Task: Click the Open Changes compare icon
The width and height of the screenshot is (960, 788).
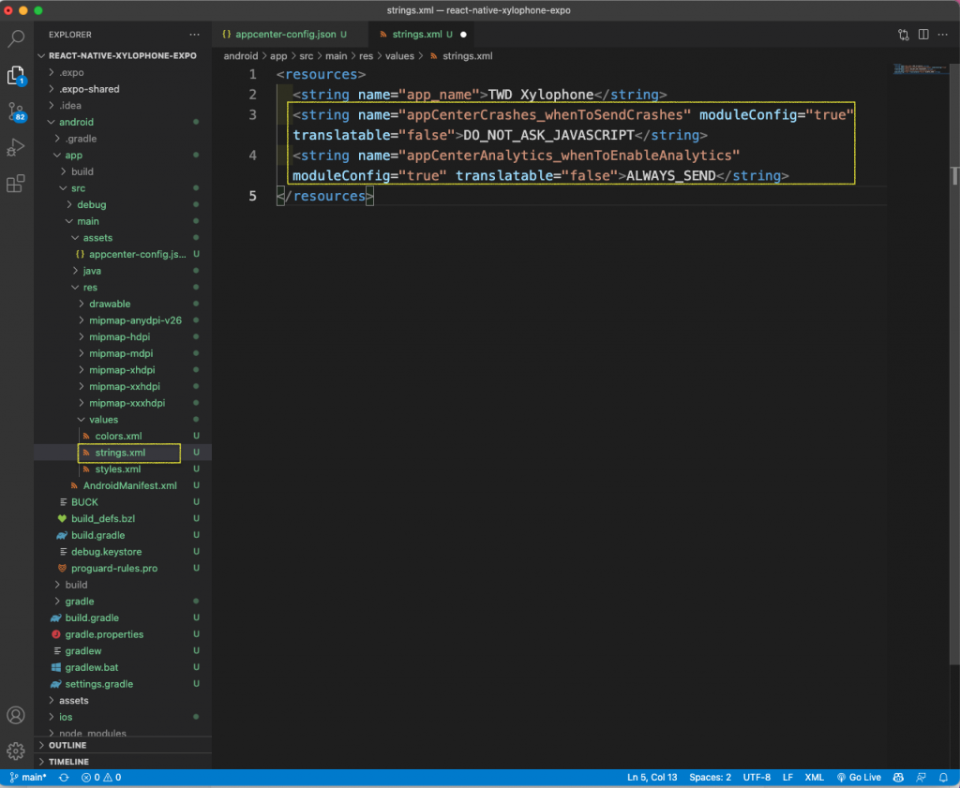Action: coord(903,35)
